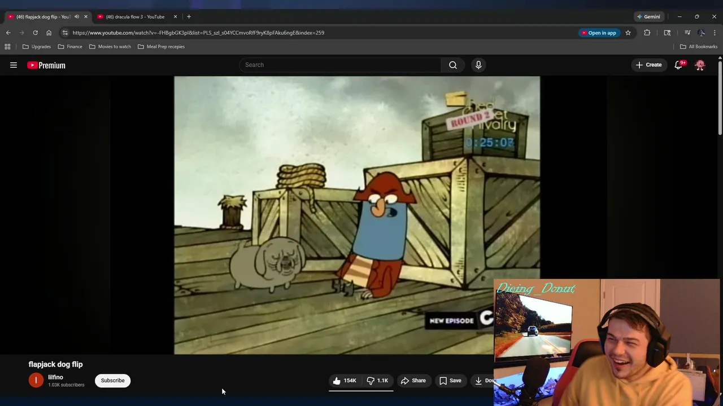The width and height of the screenshot is (723, 406).
Task: Go back in browser history
Action: click(8, 33)
